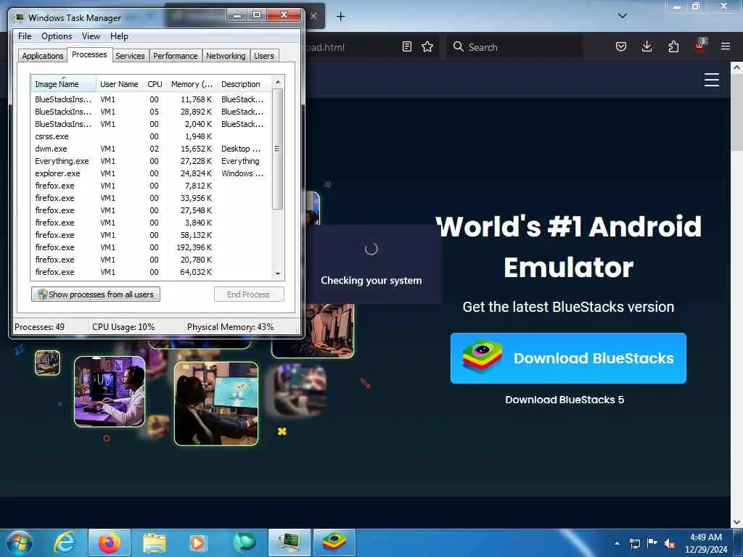Select Everything.exe process row
743x557 pixels.
(x=152, y=161)
